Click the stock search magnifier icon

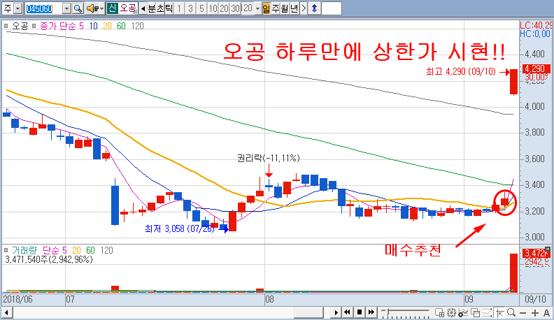(78, 8)
